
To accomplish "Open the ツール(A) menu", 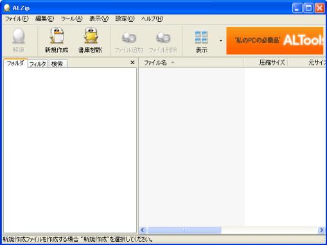I will (71, 19).
